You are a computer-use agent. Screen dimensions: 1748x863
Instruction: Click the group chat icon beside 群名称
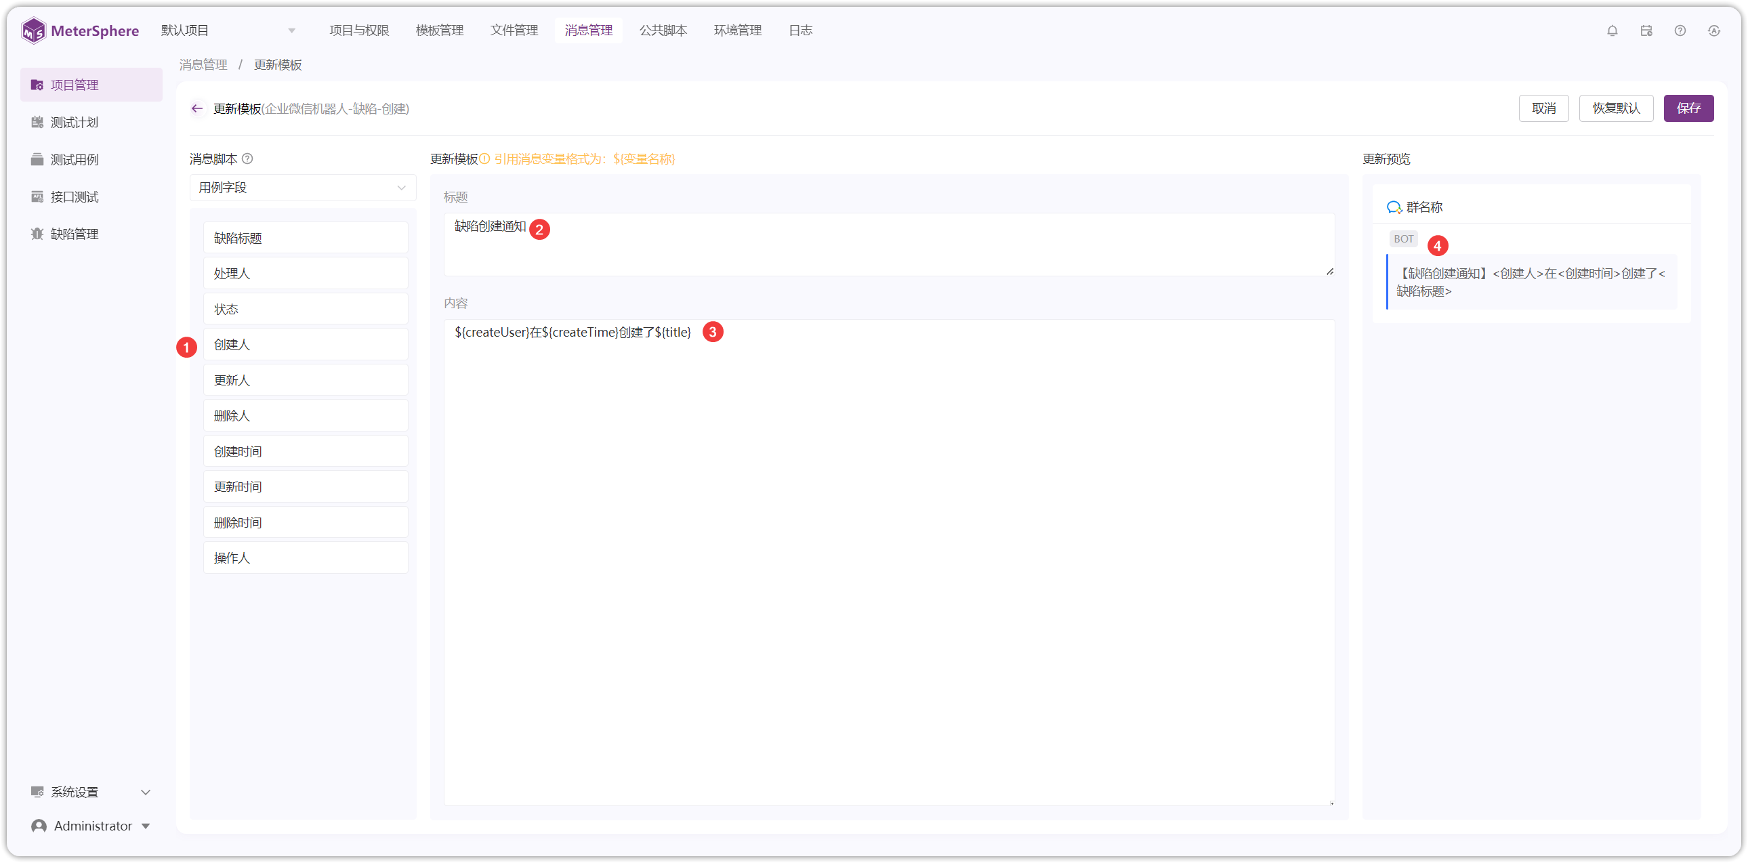(x=1394, y=207)
